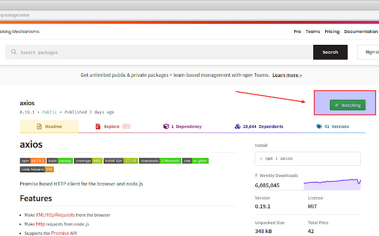Click the black Search button
Viewport: 379px width, 236px height.
click(330, 52)
